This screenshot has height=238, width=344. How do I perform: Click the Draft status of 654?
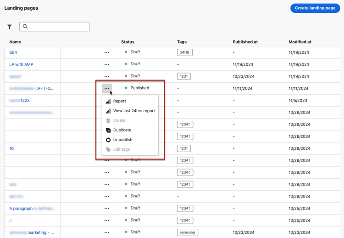coord(135,52)
